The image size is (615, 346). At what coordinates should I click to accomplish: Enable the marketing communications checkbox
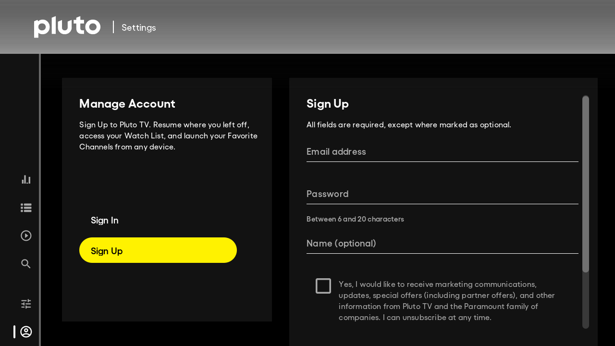(x=323, y=285)
